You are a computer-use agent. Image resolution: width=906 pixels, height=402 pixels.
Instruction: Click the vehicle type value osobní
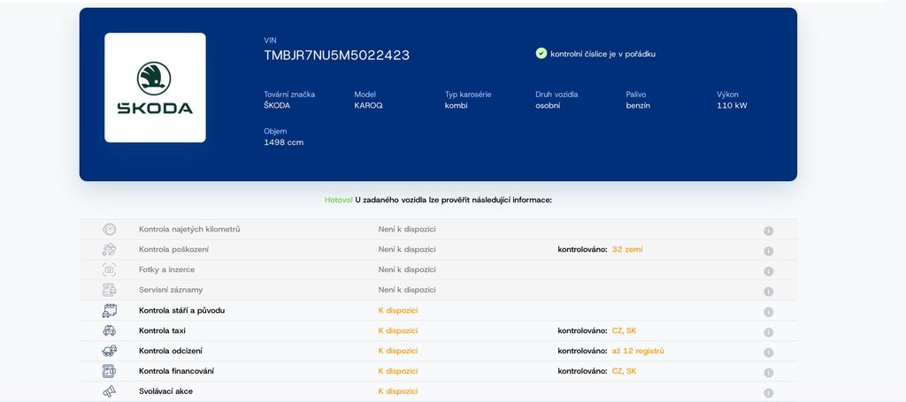point(548,105)
